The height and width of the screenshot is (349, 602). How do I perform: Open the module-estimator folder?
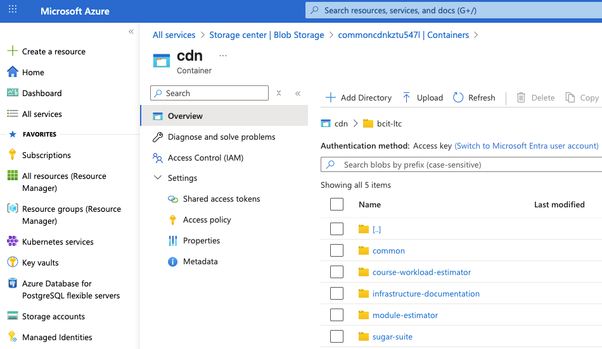tap(405, 315)
